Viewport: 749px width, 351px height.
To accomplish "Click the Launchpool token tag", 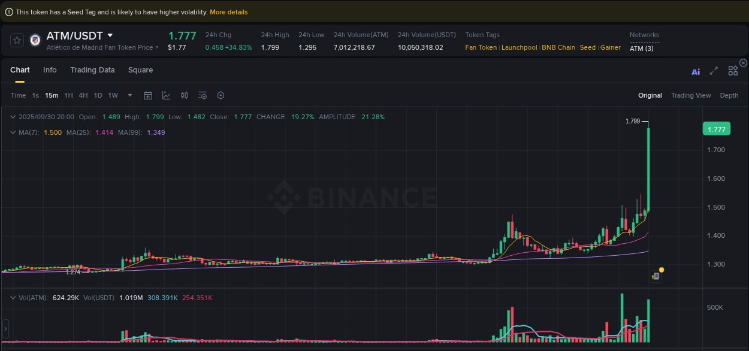I will (519, 47).
